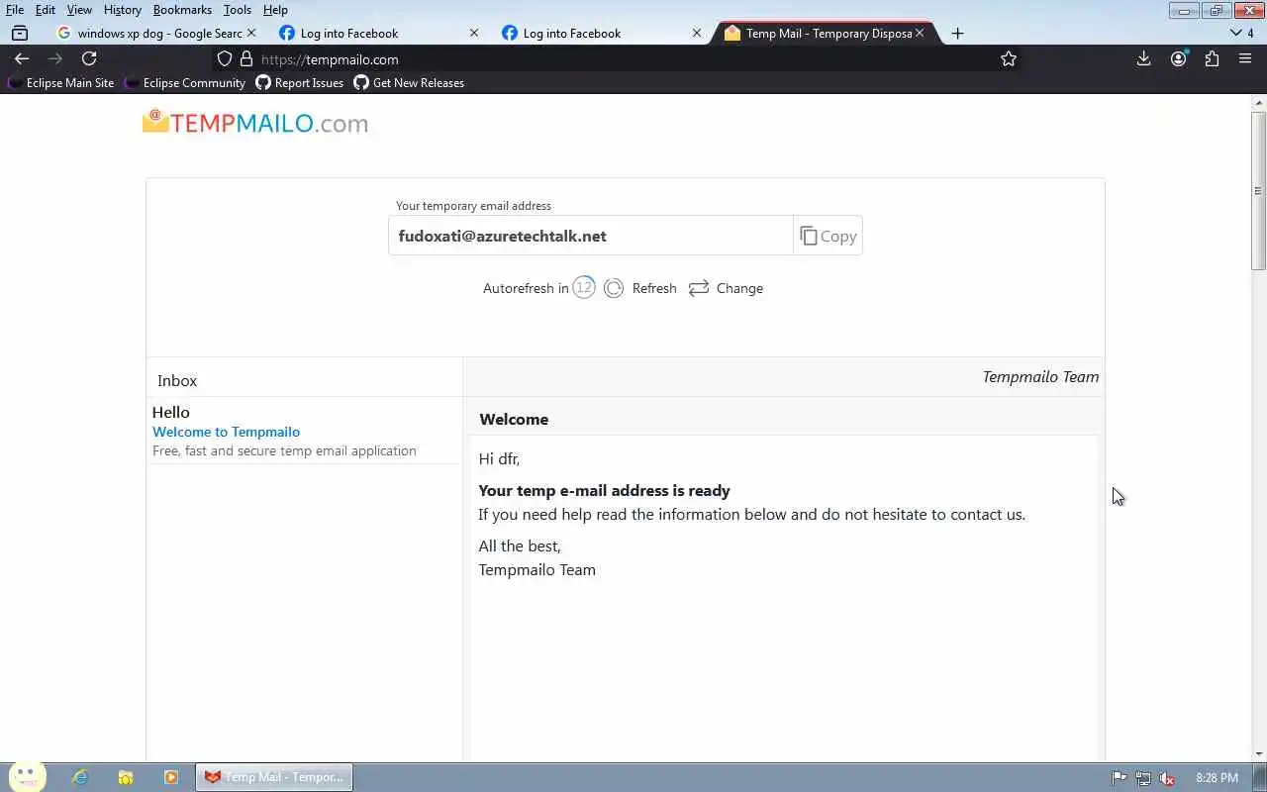Click the Change text link
Viewport: 1267px width, 792px height.
[x=739, y=288]
